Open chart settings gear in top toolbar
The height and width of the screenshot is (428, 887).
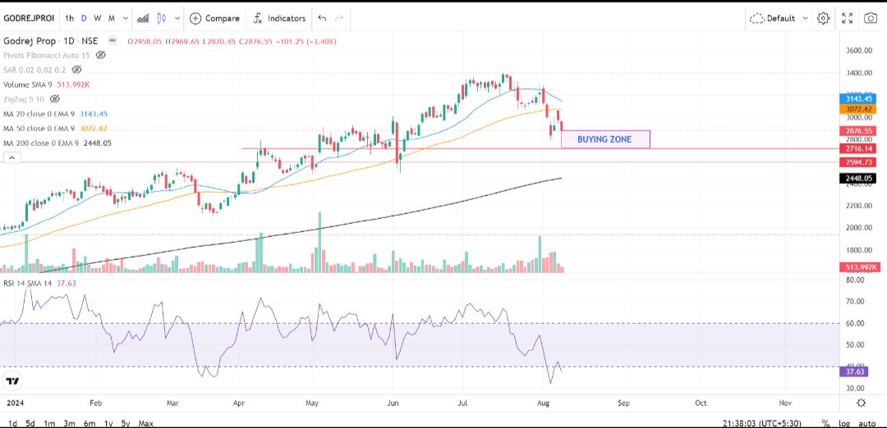tap(823, 18)
